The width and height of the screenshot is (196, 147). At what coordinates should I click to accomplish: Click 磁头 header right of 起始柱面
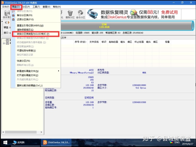coord(123,42)
